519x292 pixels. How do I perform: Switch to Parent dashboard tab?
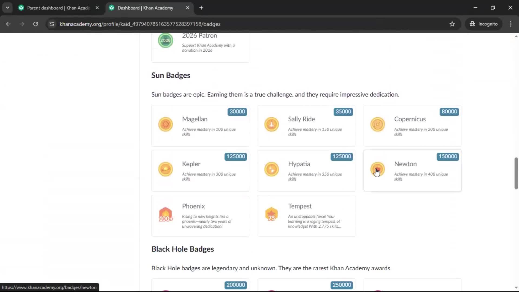tap(58, 8)
